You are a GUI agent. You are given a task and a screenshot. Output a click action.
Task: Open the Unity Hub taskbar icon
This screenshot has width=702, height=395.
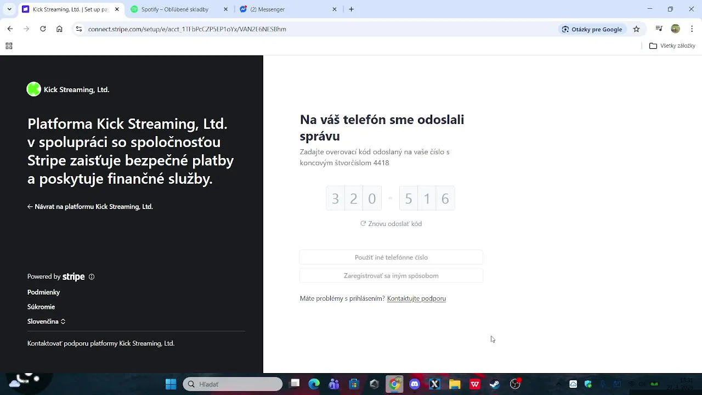click(374, 384)
